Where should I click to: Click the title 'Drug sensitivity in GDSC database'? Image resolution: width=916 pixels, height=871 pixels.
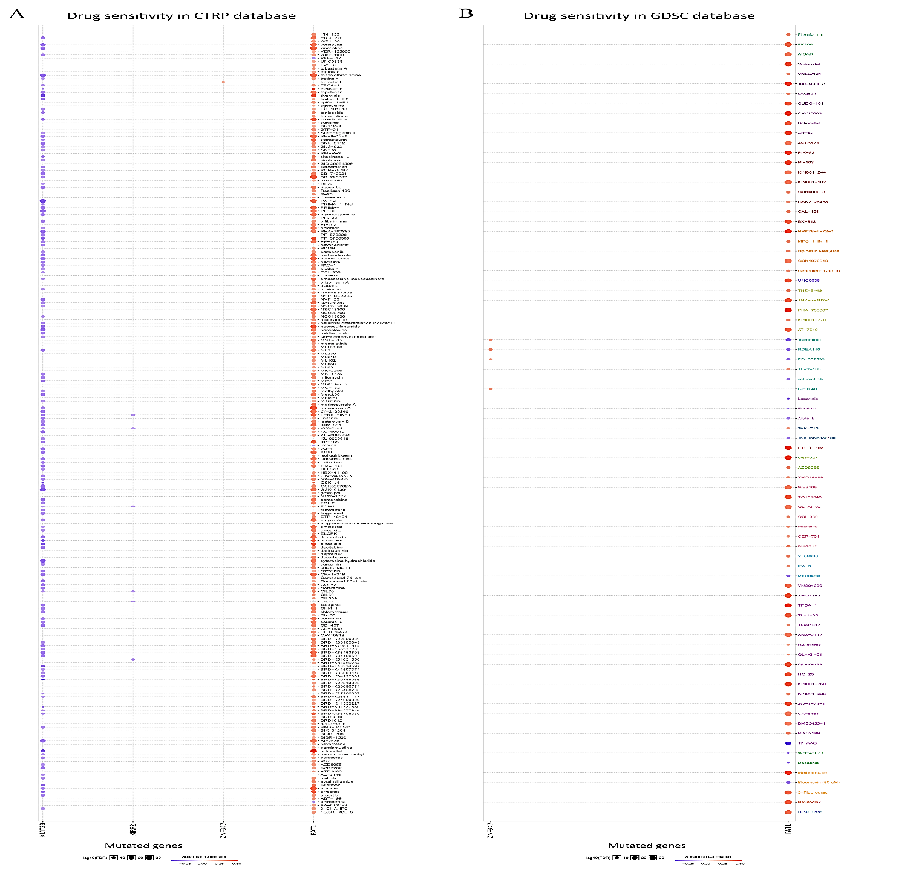pos(639,16)
